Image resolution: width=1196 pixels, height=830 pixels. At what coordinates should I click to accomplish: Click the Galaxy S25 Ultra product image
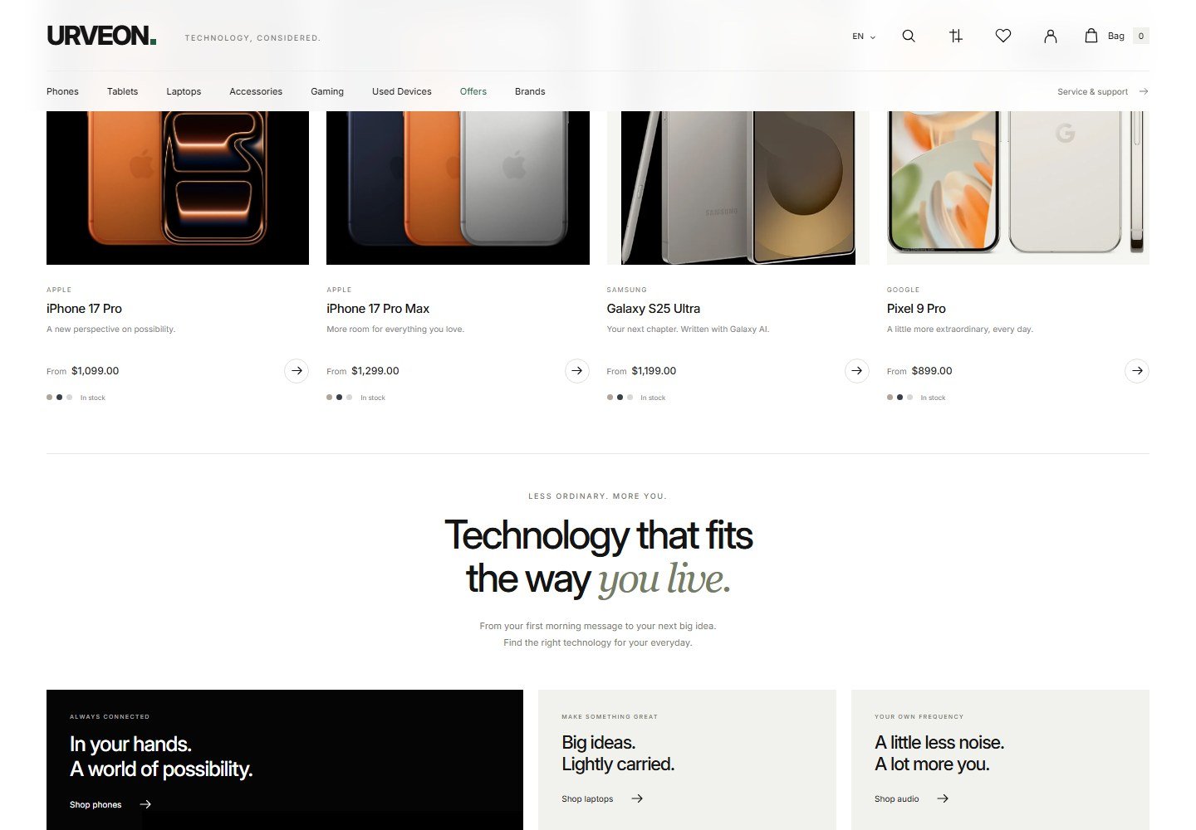coord(738,188)
